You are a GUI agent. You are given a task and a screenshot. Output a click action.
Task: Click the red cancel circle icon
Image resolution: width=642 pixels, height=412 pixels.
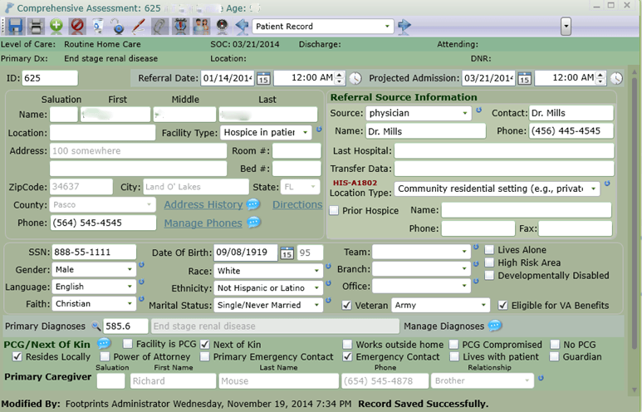click(77, 27)
